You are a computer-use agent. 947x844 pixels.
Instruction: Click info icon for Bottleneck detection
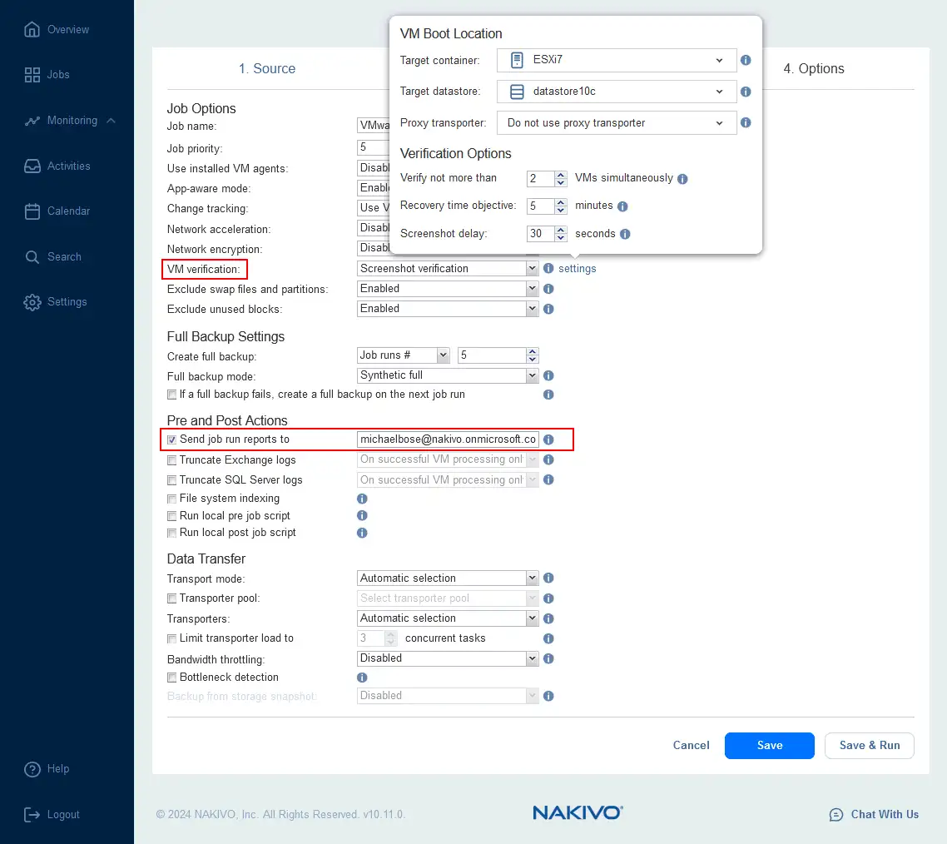362,678
